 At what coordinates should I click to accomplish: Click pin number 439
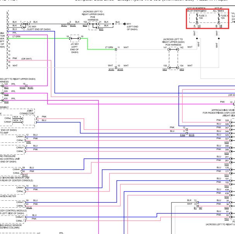click(227, 190)
